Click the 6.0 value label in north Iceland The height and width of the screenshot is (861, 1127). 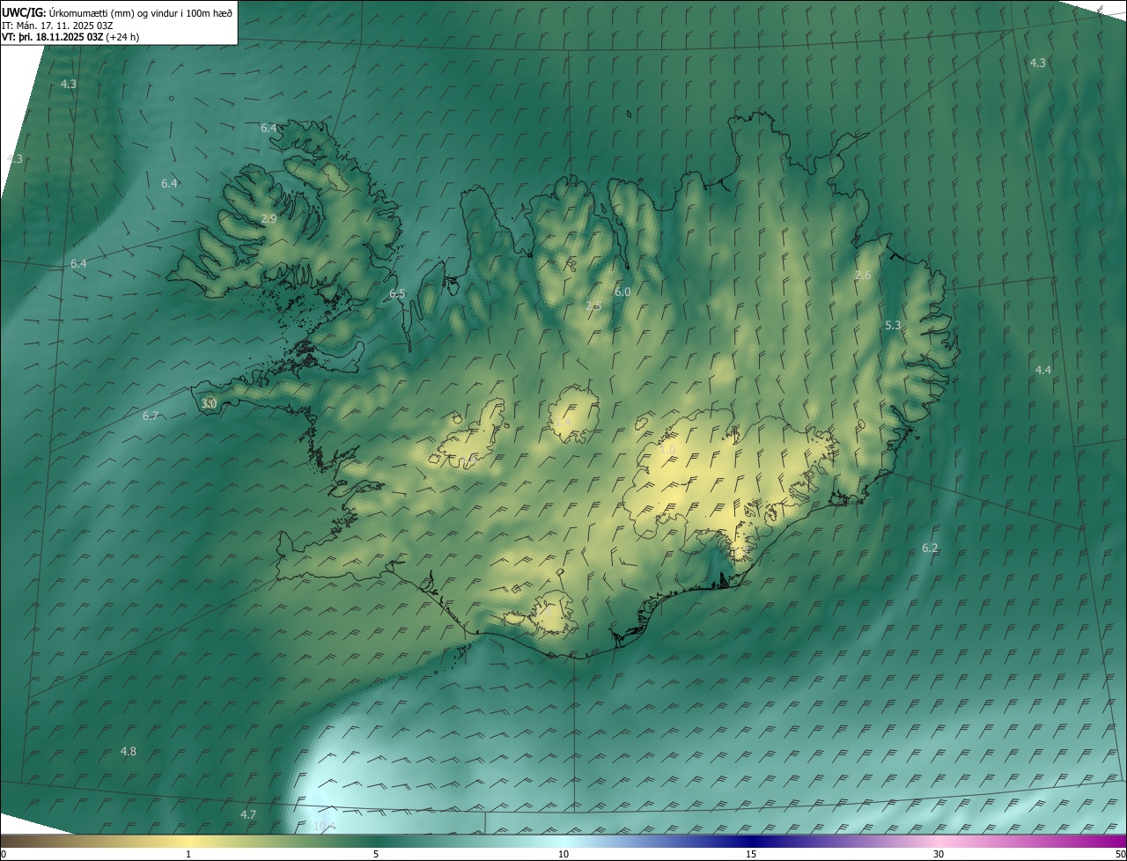(622, 291)
